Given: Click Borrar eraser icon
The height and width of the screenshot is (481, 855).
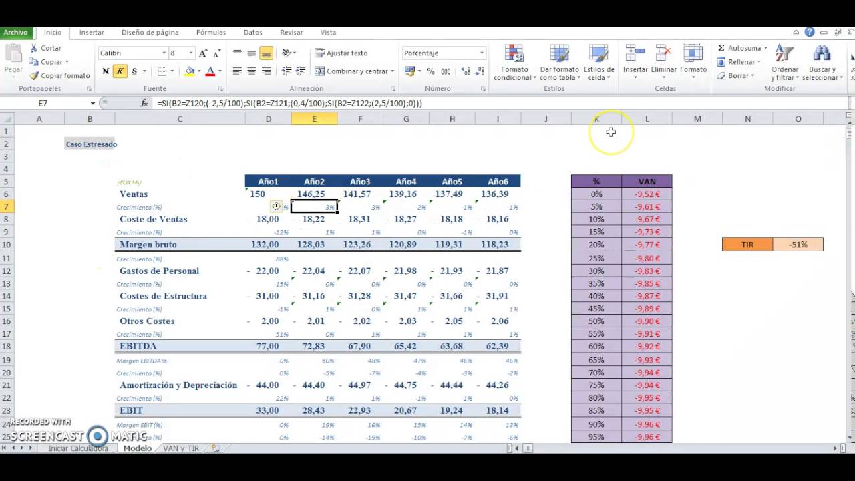Looking at the screenshot, I should pyautogui.click(x=721, y=76).
